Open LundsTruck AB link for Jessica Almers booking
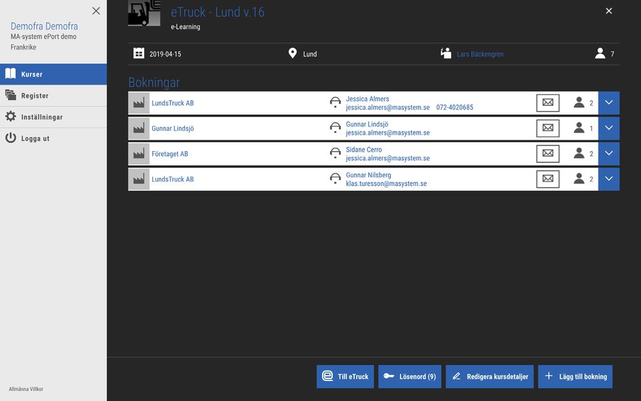 click(x=172, y=103)
